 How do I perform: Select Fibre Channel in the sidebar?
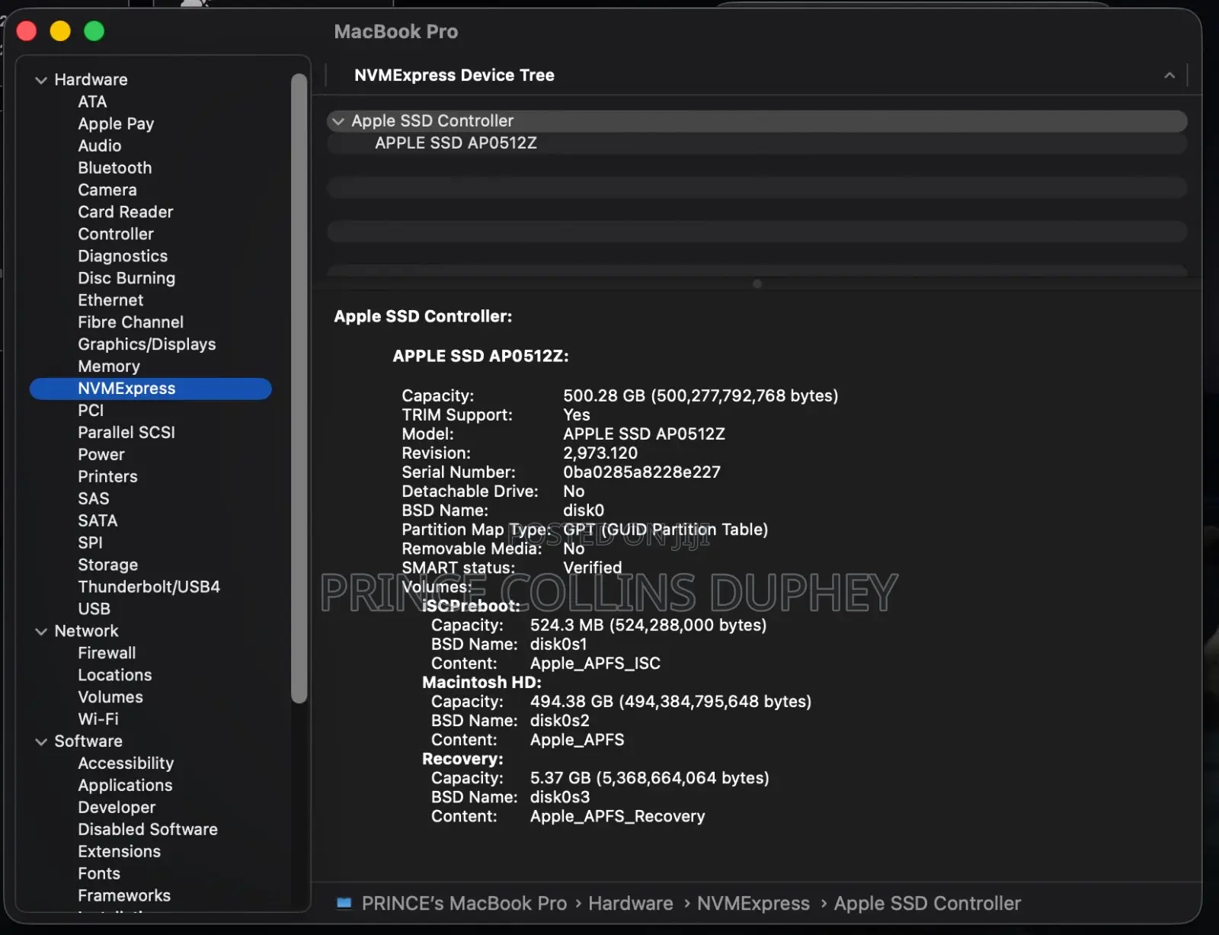point(130,322)
